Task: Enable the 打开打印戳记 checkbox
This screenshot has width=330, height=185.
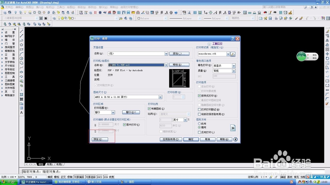Action: pyautogui.click(x=199, y=109)
